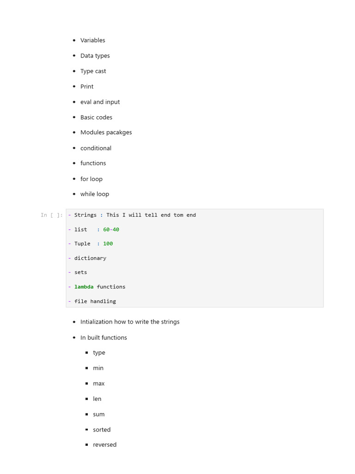Select the "Data types" bullet text
The width and height of the screenshot is (355, 474).
pos(95,56)
